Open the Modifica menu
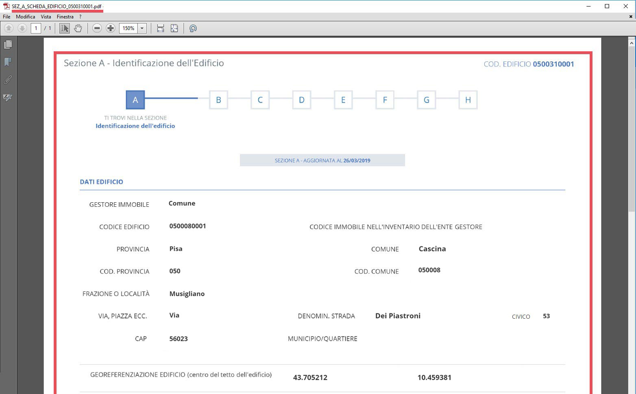Screen dimensions: 636x394 [x=25, y=17]
